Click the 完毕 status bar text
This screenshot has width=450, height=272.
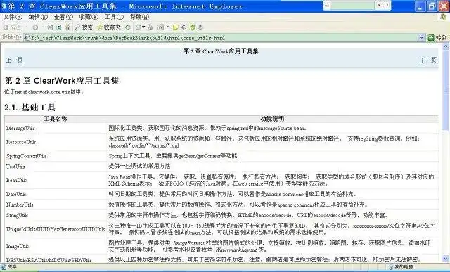coord(12,267)
